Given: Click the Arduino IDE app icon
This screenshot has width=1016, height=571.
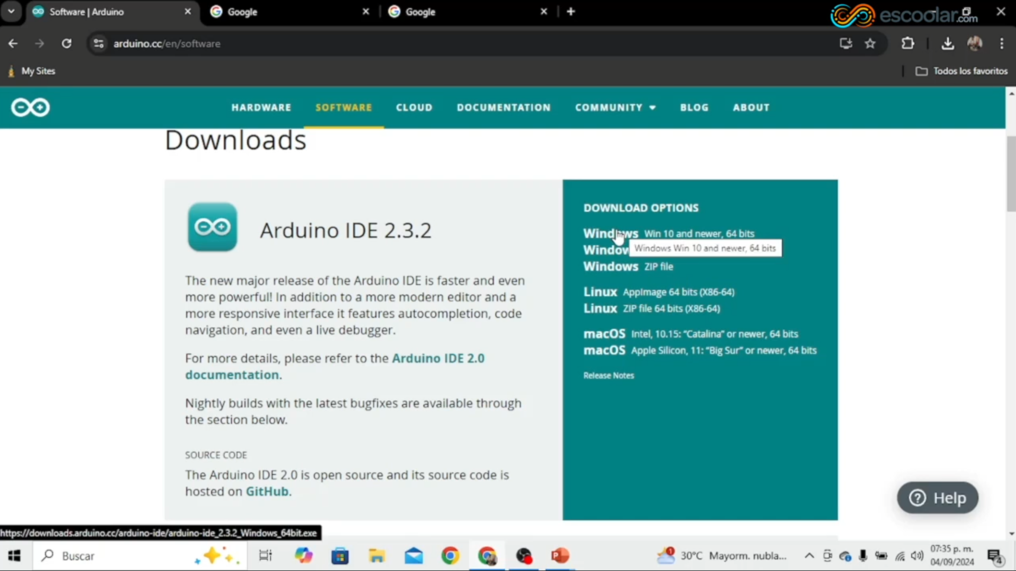Looking at the screenshot, I should 212,227.
